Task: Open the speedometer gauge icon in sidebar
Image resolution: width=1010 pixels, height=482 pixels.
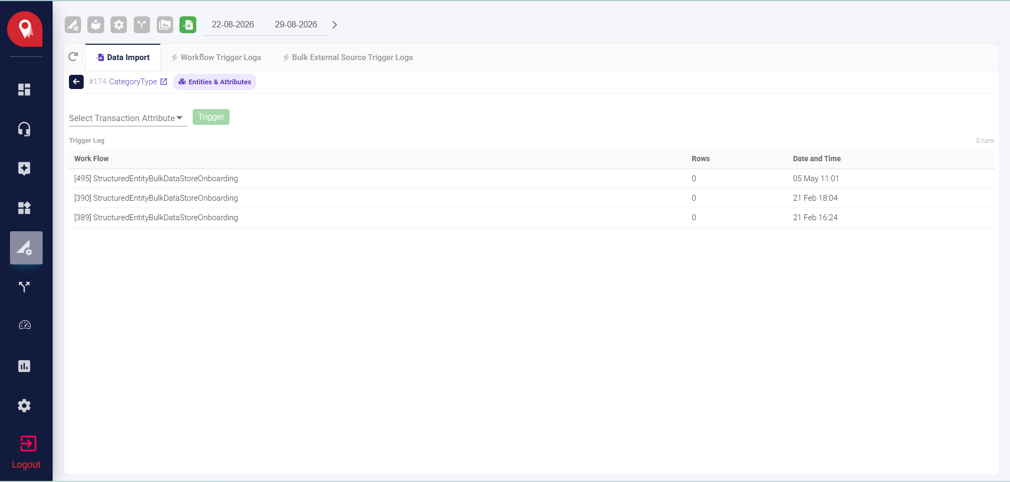Action: (24, 326)
